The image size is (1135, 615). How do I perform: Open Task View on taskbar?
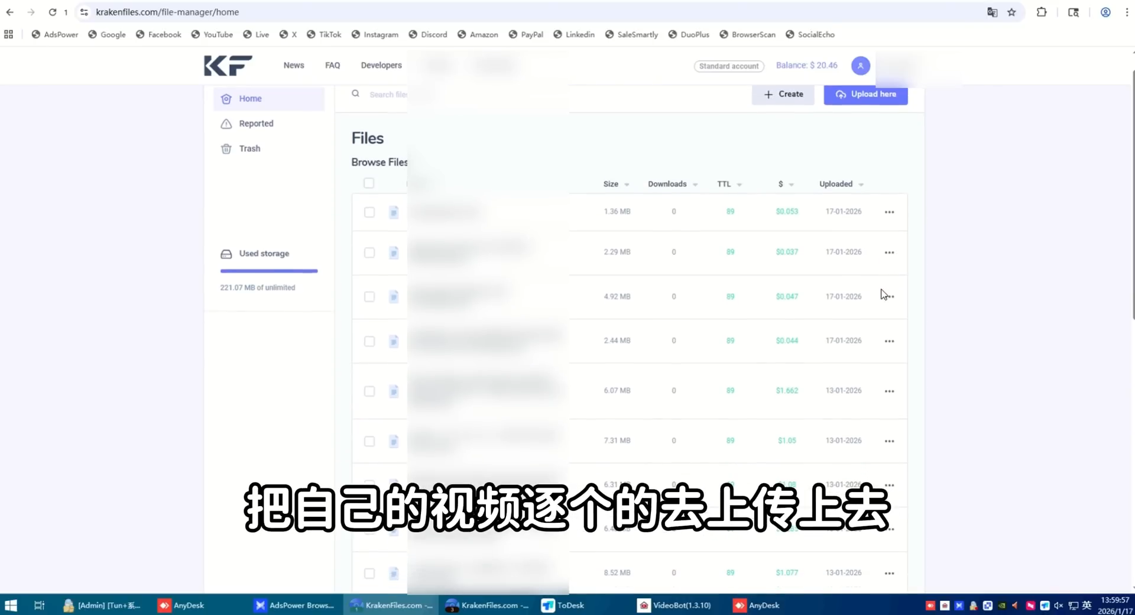point(39,605)
